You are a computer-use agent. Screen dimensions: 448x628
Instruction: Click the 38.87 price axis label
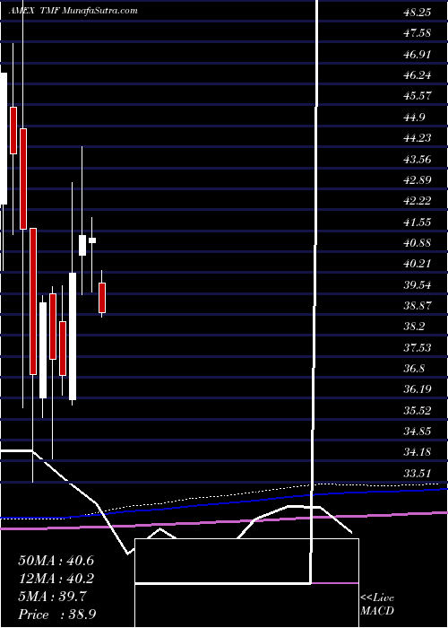coord(417,305)
